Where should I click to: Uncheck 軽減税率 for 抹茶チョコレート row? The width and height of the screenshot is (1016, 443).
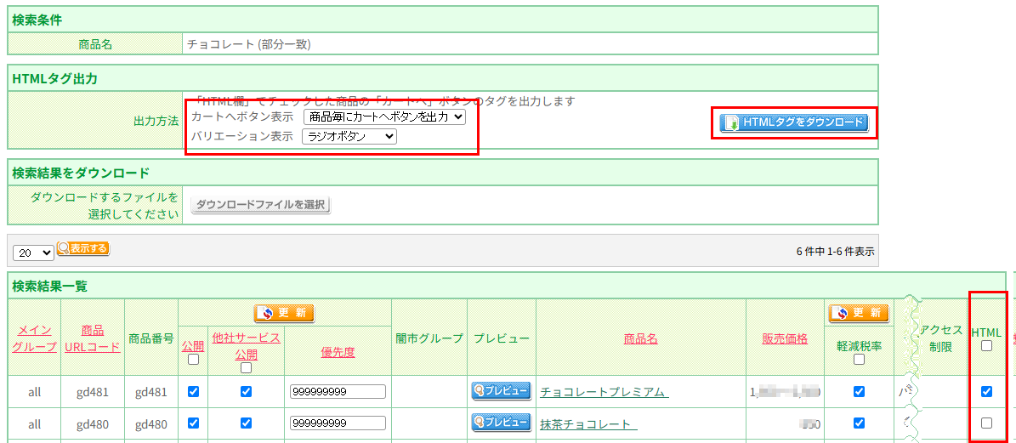click(860, 423)
